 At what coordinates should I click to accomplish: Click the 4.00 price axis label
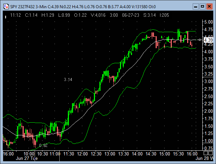coord(208,52)
